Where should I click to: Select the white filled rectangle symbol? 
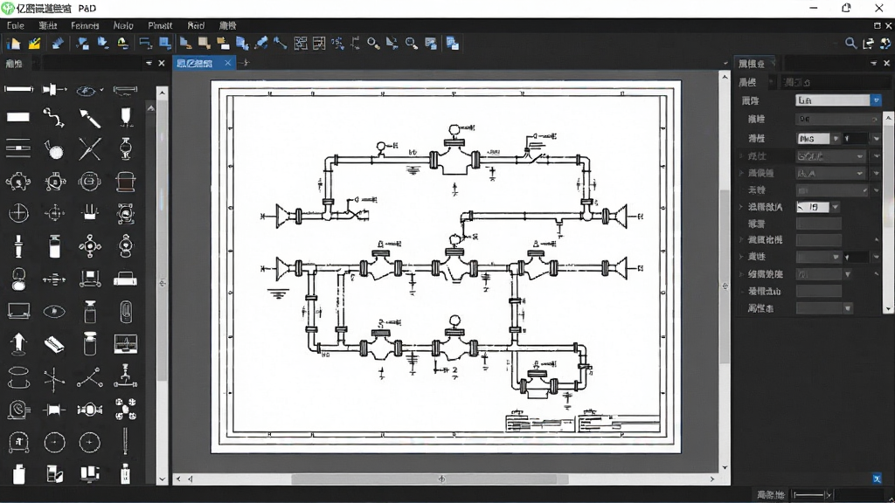tap(18, 117)
